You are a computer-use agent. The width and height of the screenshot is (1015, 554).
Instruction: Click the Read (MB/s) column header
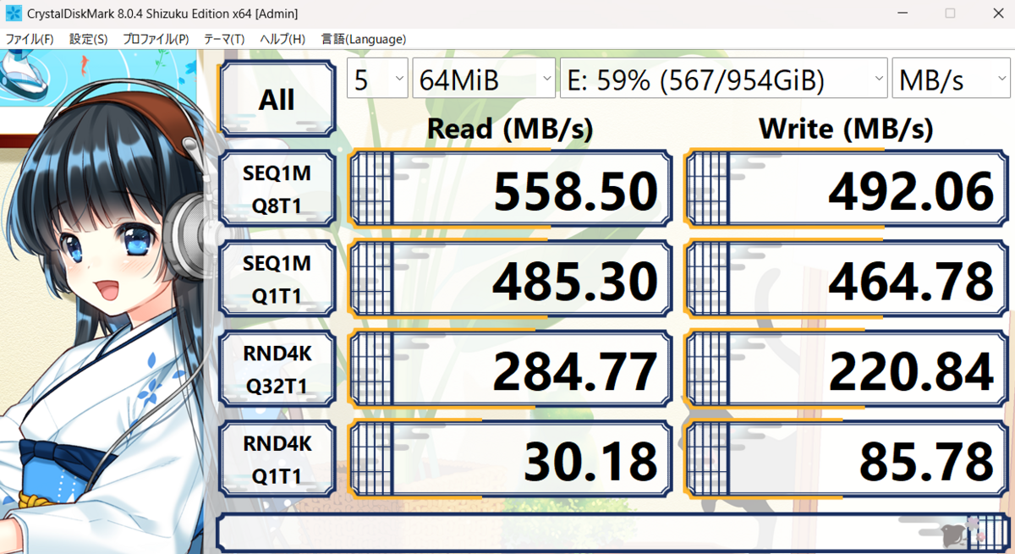point(510,129)
